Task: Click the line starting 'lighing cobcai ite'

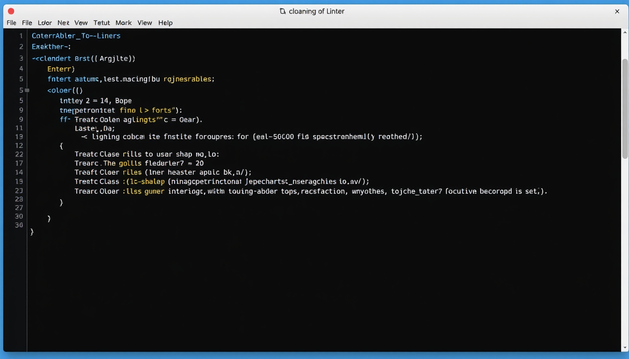Action: point(252,137)
